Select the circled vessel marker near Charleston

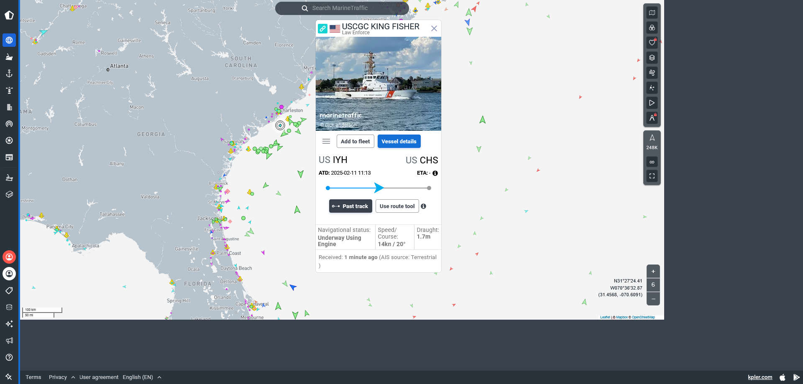click(x=280, y=125)
